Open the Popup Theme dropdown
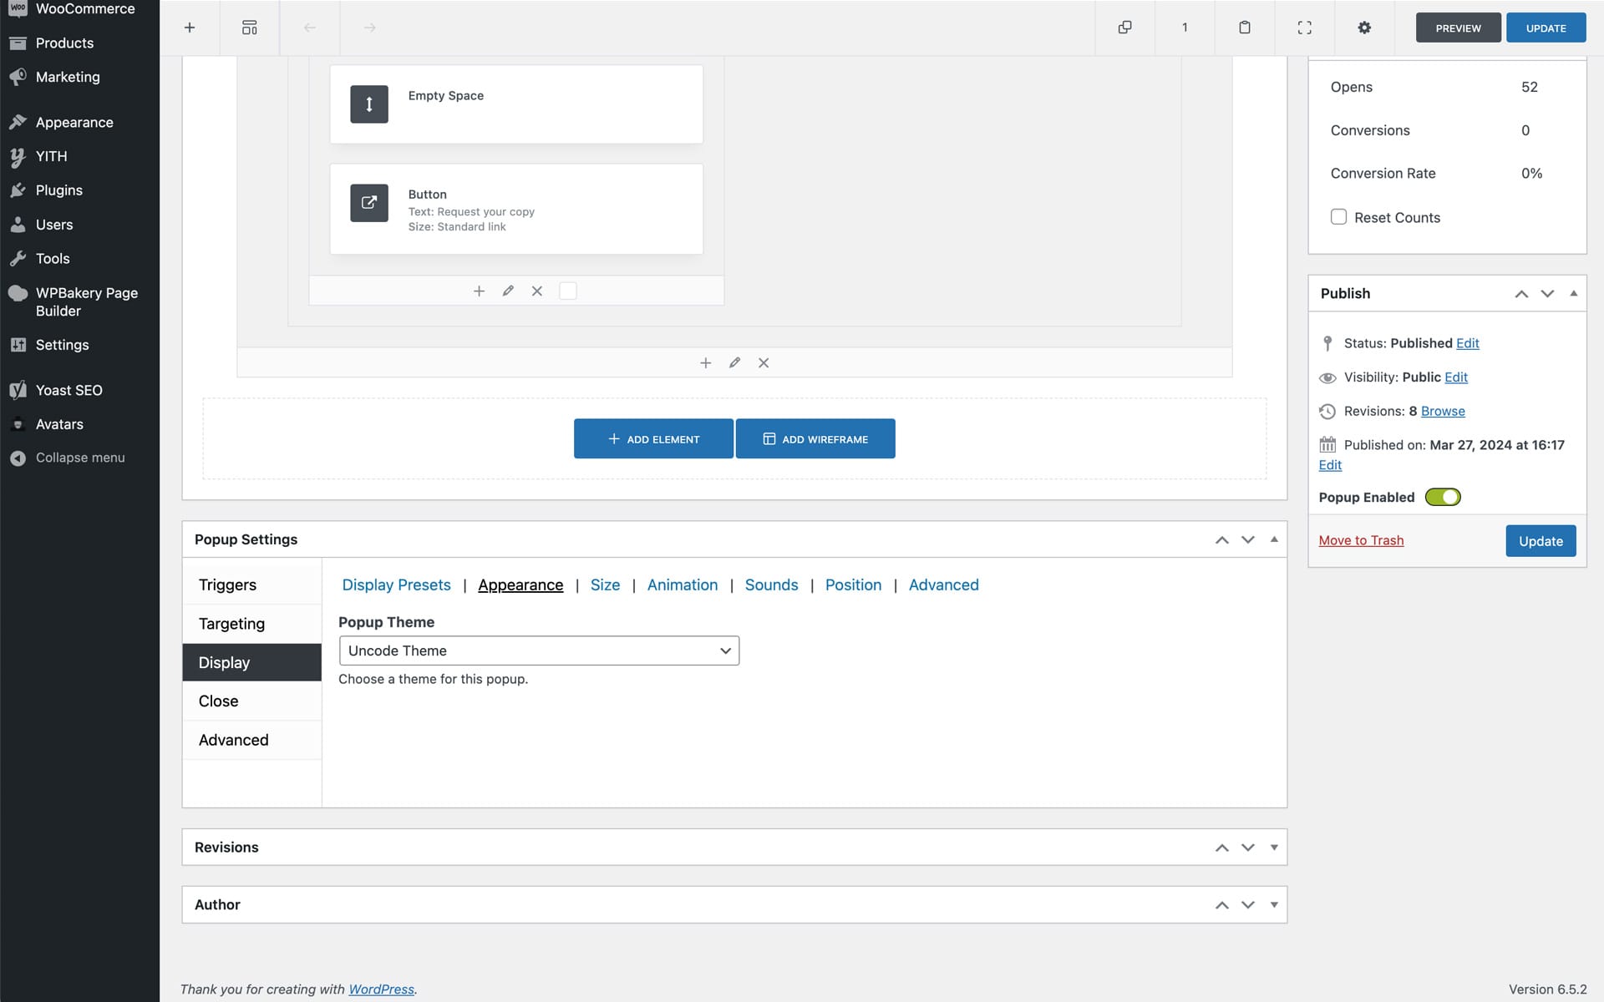 (x=539, y=650)
